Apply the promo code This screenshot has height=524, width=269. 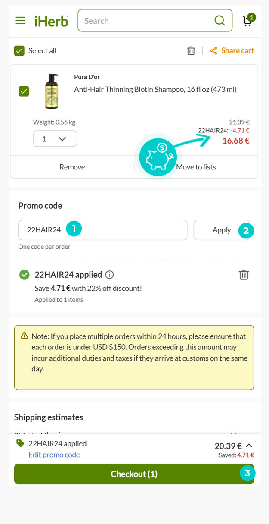tap(222, 230)
